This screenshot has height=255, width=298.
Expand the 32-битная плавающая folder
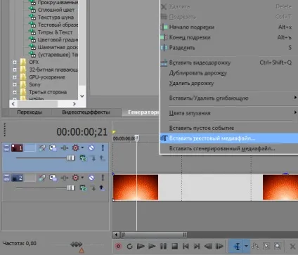15,70
